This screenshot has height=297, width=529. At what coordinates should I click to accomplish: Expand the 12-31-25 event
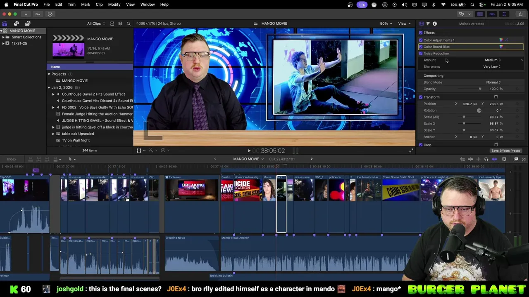(x=3, y=43)
